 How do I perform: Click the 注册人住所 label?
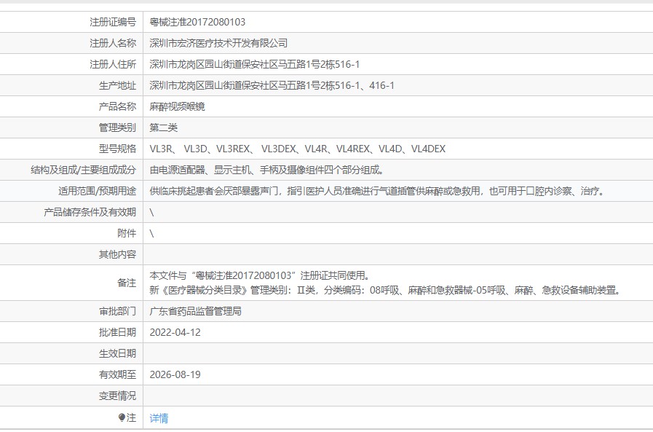click(x=113, y=64)
